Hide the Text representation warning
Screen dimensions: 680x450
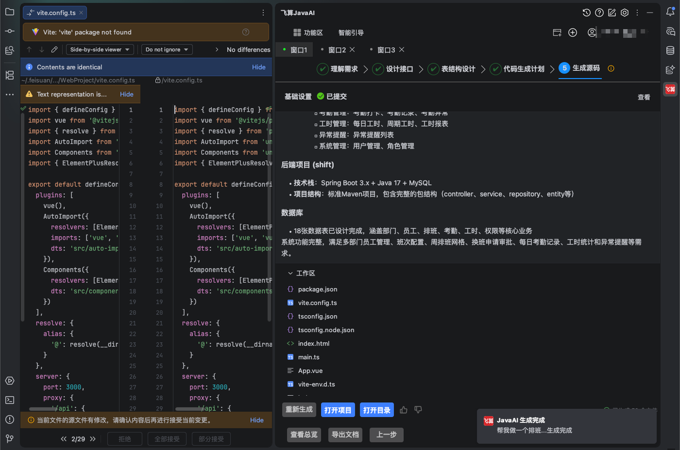[x=127, y=94]
